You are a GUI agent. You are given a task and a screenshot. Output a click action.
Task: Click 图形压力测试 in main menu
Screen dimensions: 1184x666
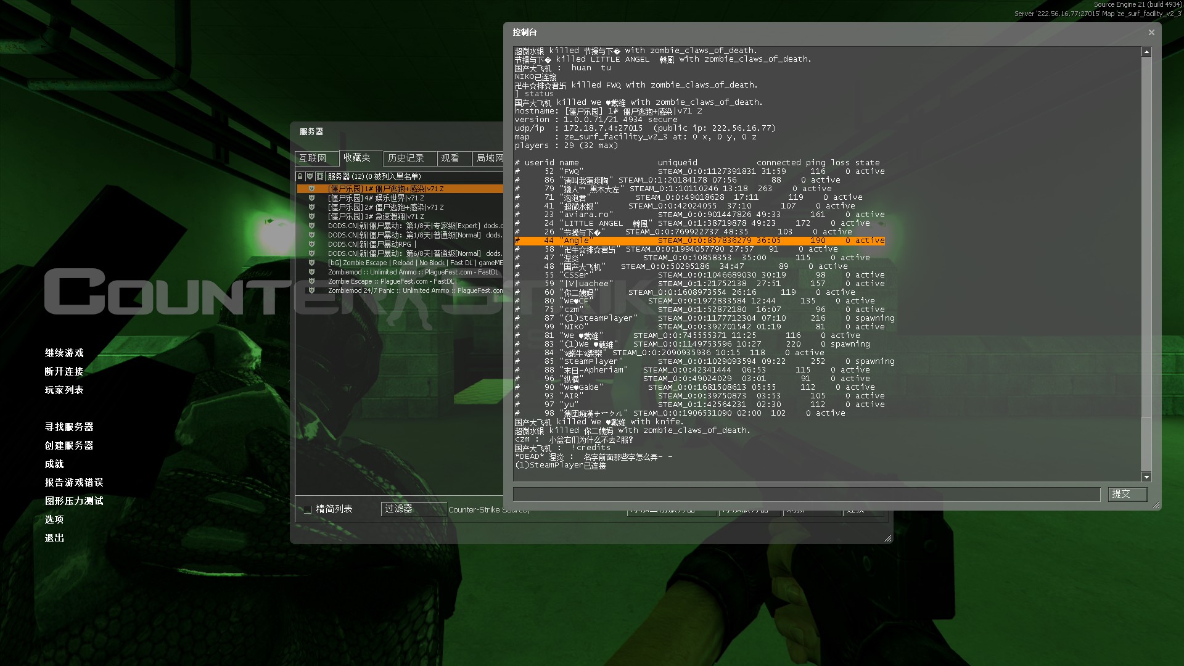(74, 501)
